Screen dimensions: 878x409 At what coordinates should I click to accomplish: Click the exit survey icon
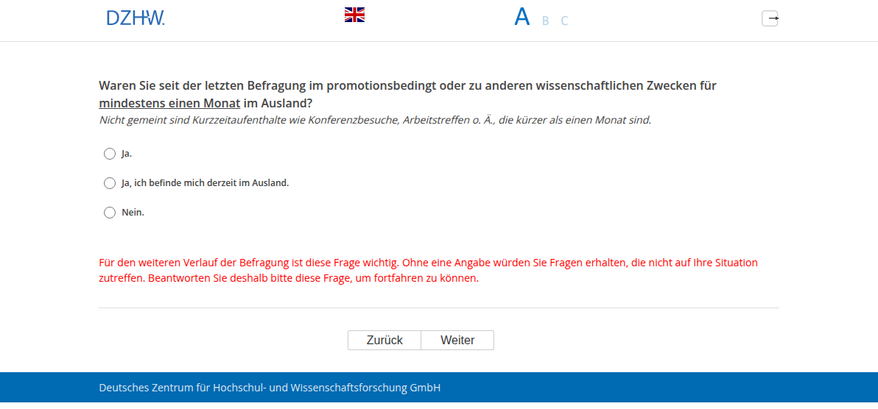coord(770,18)
